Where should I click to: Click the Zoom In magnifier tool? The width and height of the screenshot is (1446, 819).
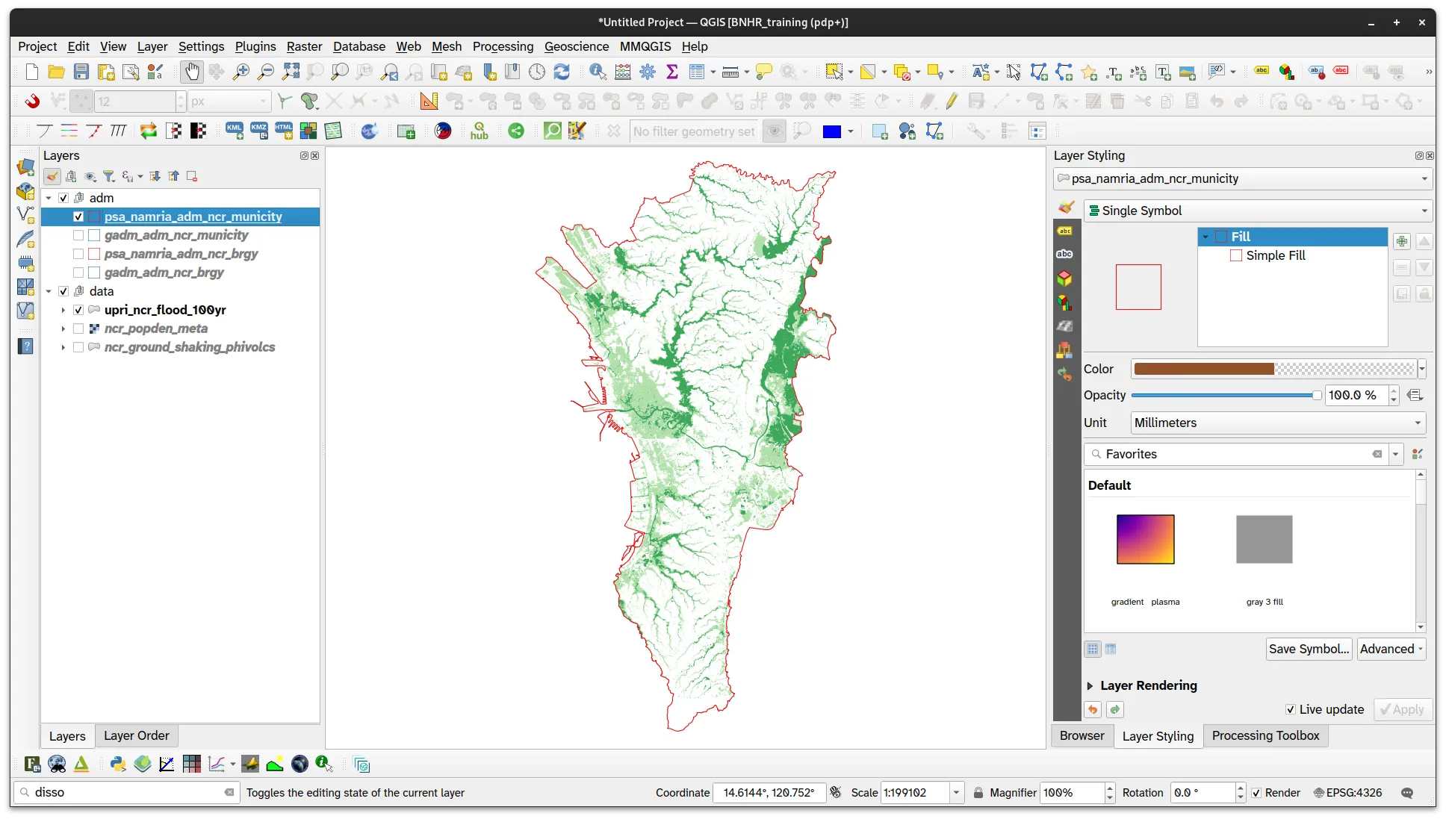pyautogui.click(x=241, y=72)
